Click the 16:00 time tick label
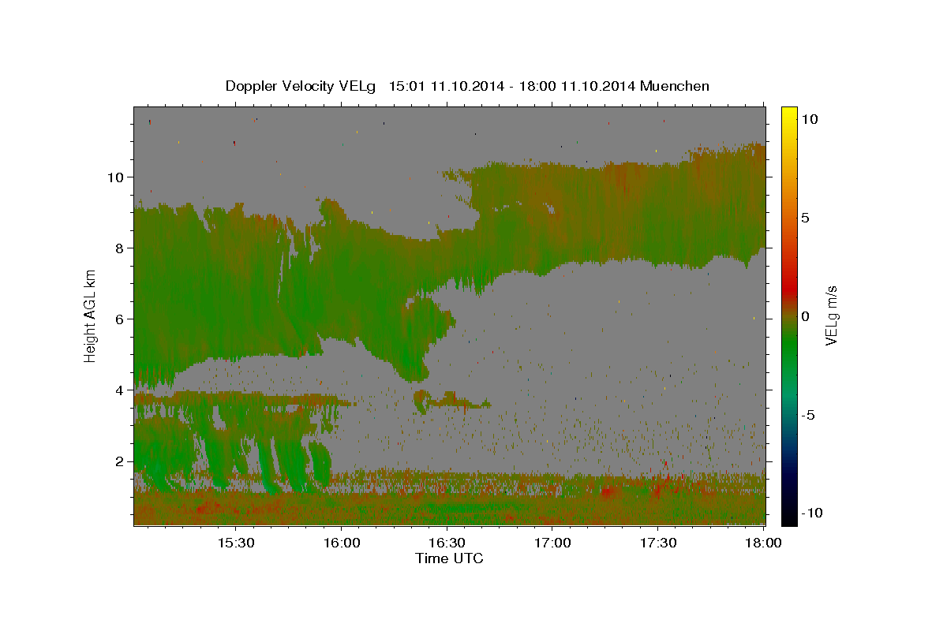This screenshot has width=947, height=631. click(342, 543)
